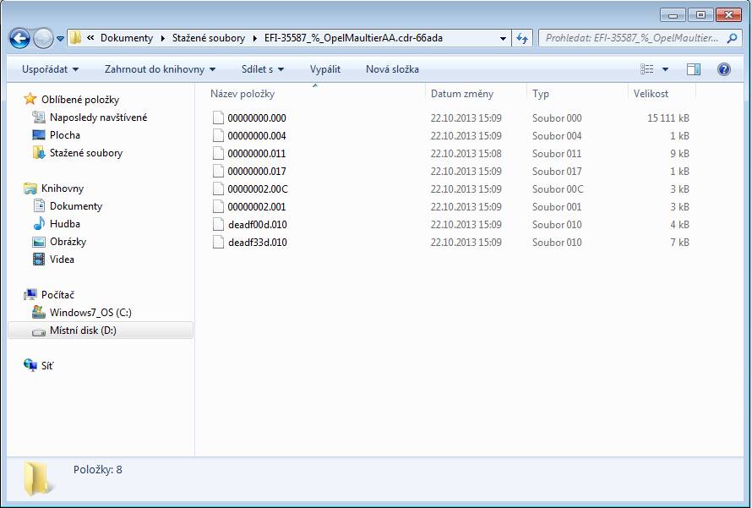This screenshot has height=508, width=752.
Task: Open the recent locations dropdown arrow
Action: click(60, 38)
